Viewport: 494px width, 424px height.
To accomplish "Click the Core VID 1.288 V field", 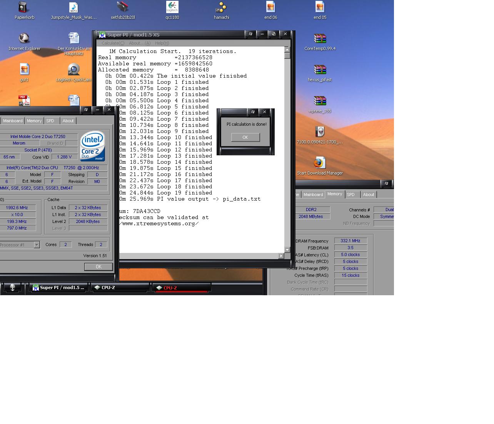I will pos(64,157).
